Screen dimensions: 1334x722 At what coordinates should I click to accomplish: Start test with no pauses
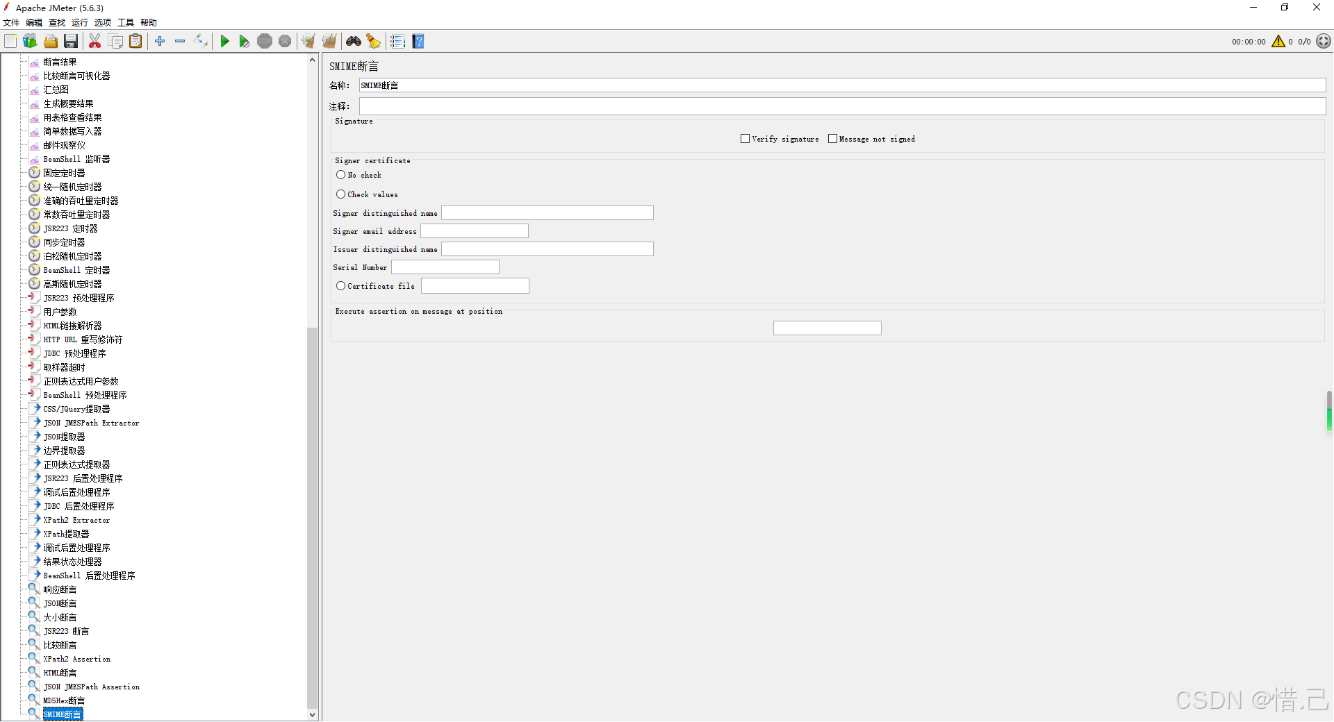click(x=244, y=42)
